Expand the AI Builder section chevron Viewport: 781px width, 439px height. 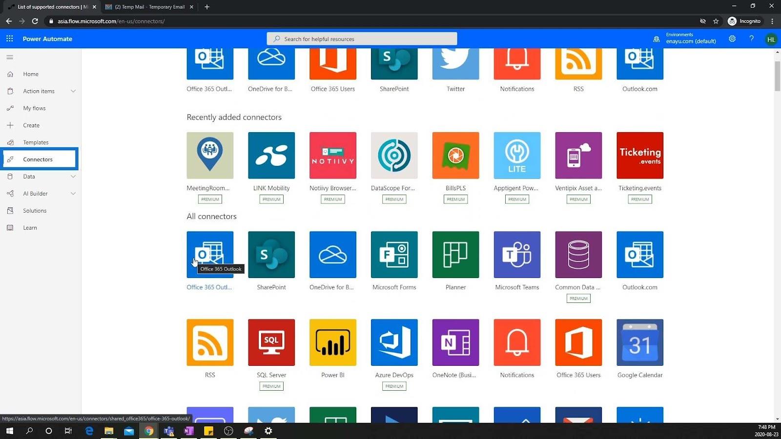point(73,194)
